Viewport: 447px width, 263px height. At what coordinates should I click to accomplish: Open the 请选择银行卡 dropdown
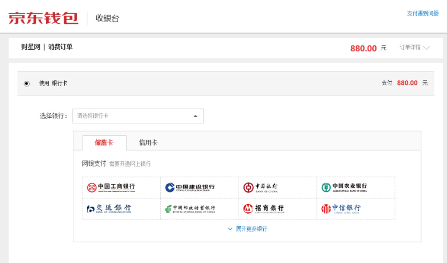(138, 116)
